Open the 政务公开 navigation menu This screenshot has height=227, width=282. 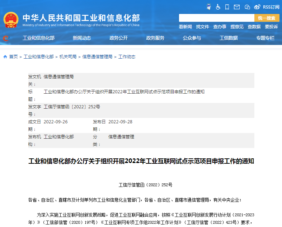point(118,38)
